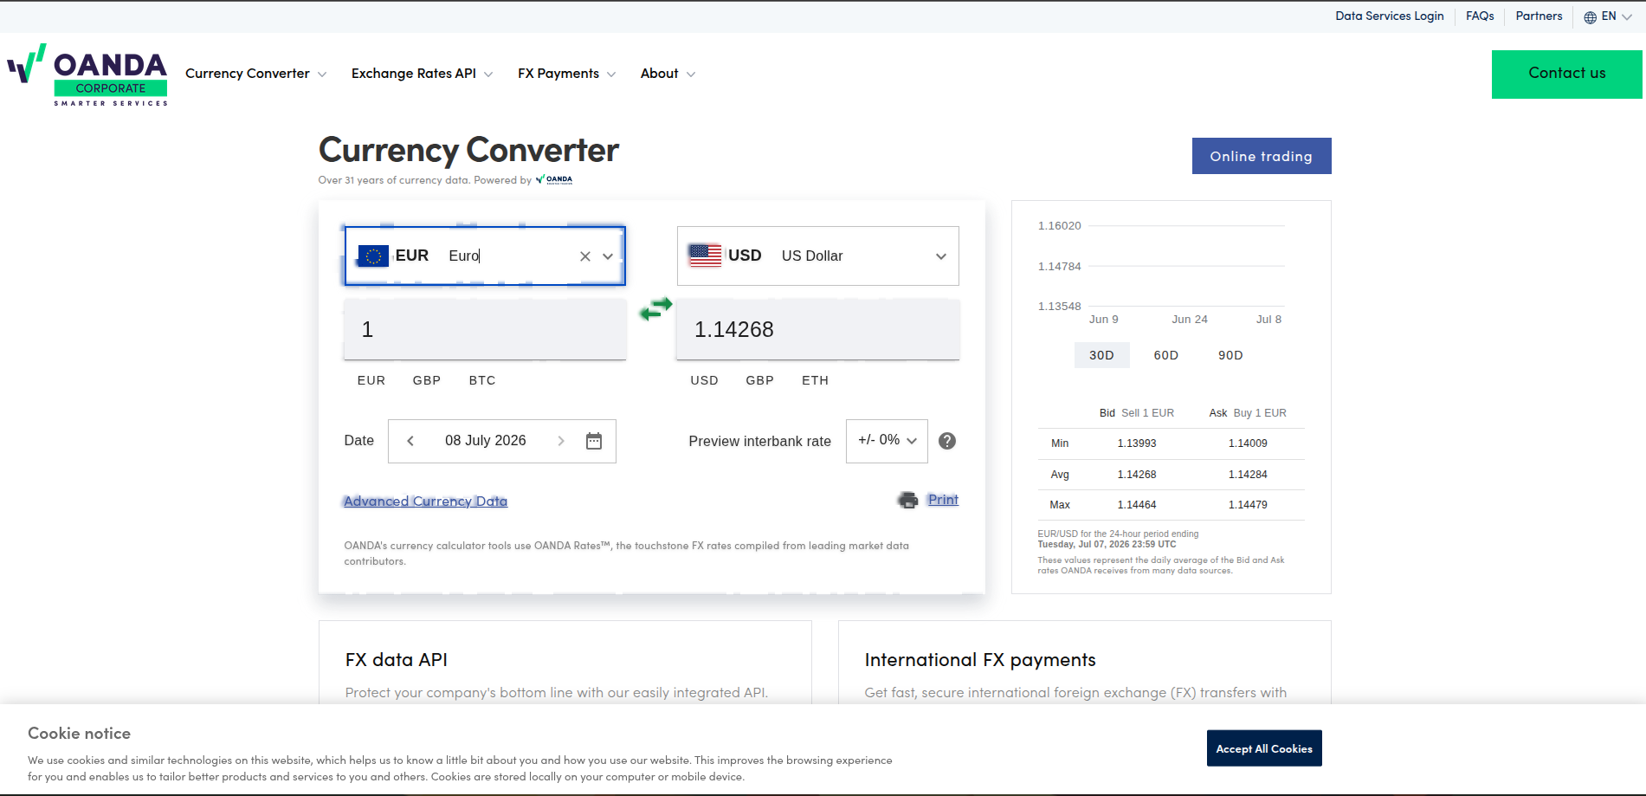
Task: Click the Contact us button
Action: pyautogui.click(x=1567, y=74)
